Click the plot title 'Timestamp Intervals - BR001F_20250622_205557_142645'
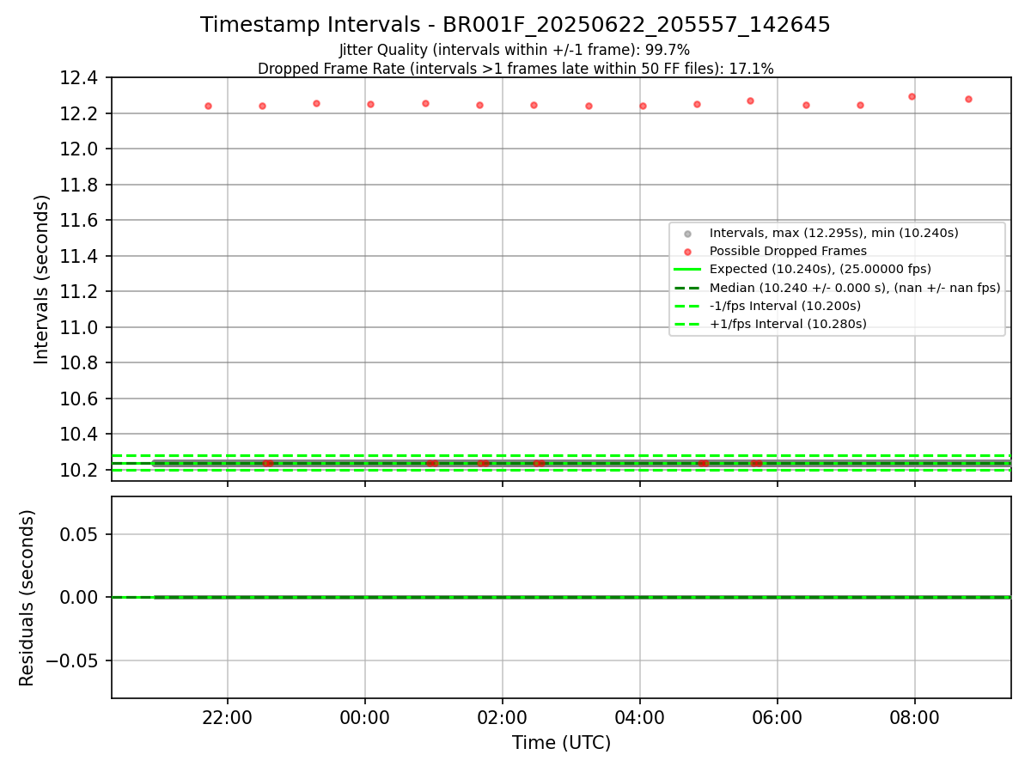 [515, 25]
